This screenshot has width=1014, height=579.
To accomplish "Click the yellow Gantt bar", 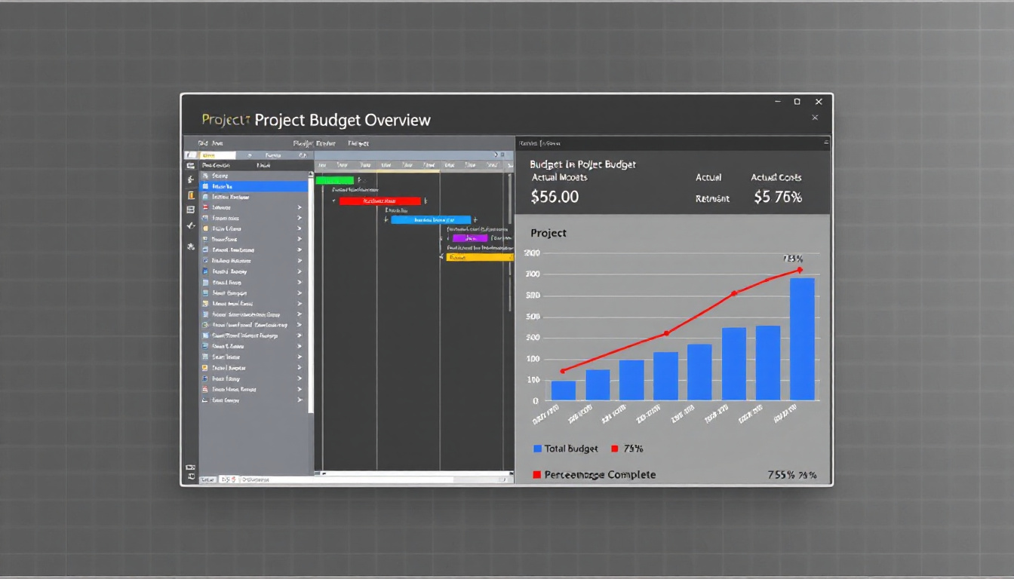I will point(480,257).
